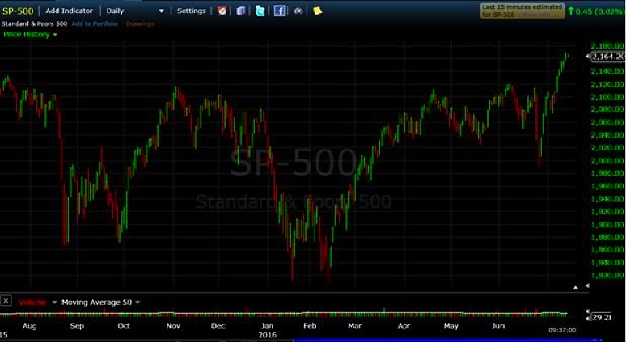Click the Nov label on time axis
This screenshot has height=343, width=626.
pyautogui.click(x=173, y=326)
